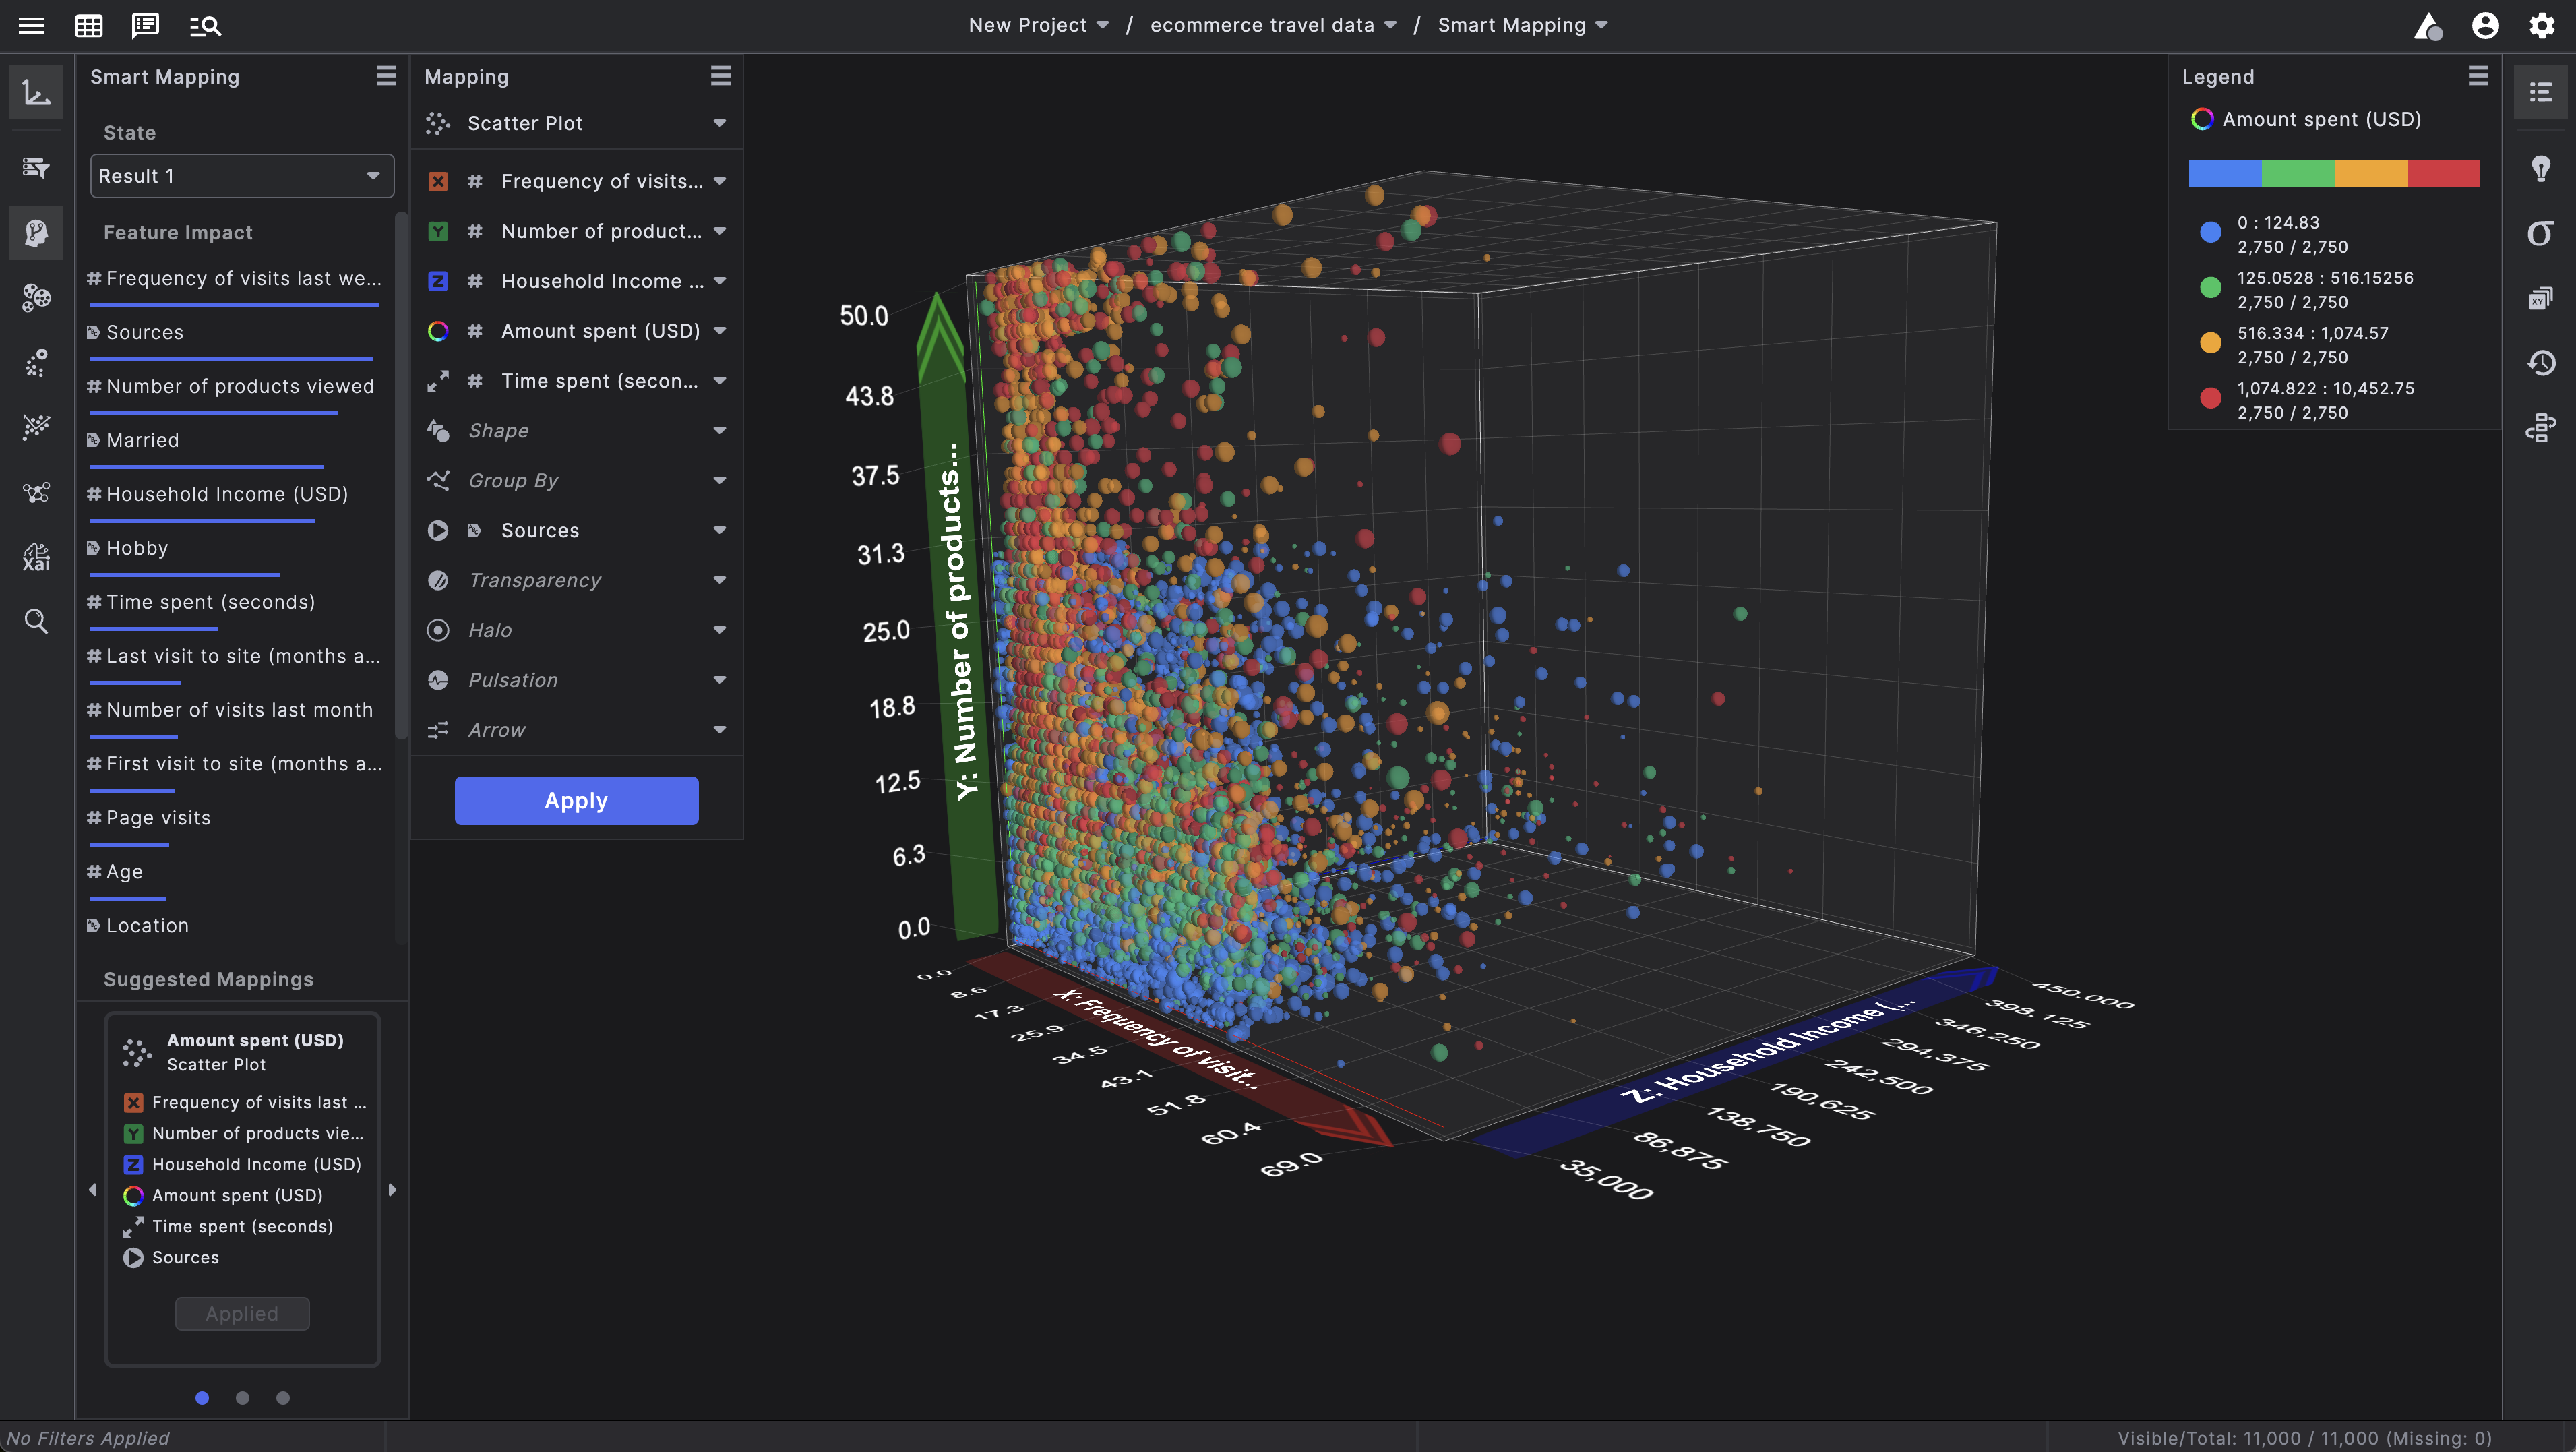This screenshot has height=1452, width=2576.
Task: Open the settings gear icon
Action: tap(2541, 26)
